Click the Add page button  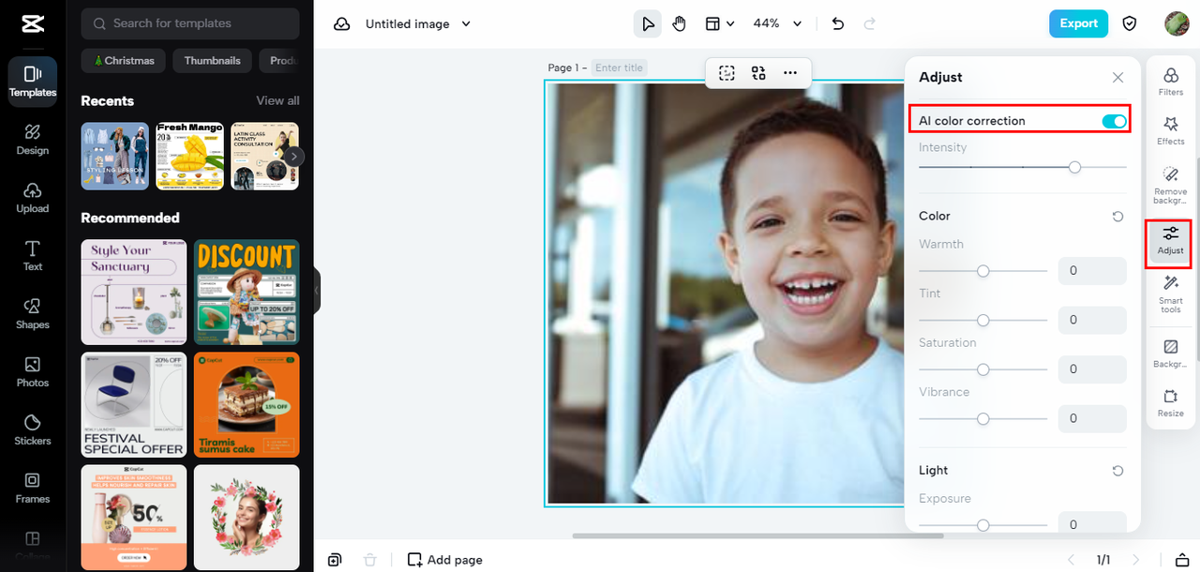(x=445, y=560)
